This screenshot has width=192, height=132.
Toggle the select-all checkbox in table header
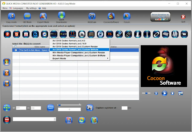[16, 46]
